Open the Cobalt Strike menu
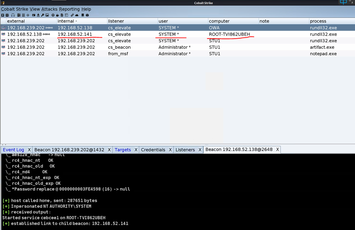 pos(14,9)
